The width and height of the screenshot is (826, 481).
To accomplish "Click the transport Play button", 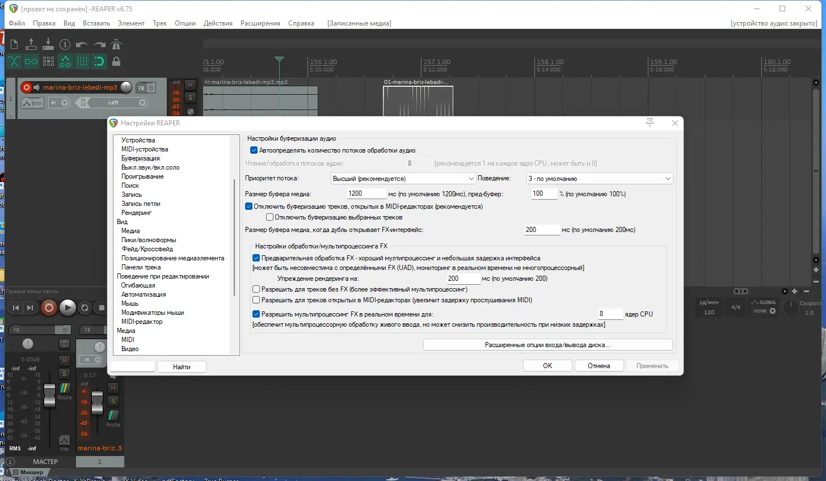I will [x=68, y=307].
